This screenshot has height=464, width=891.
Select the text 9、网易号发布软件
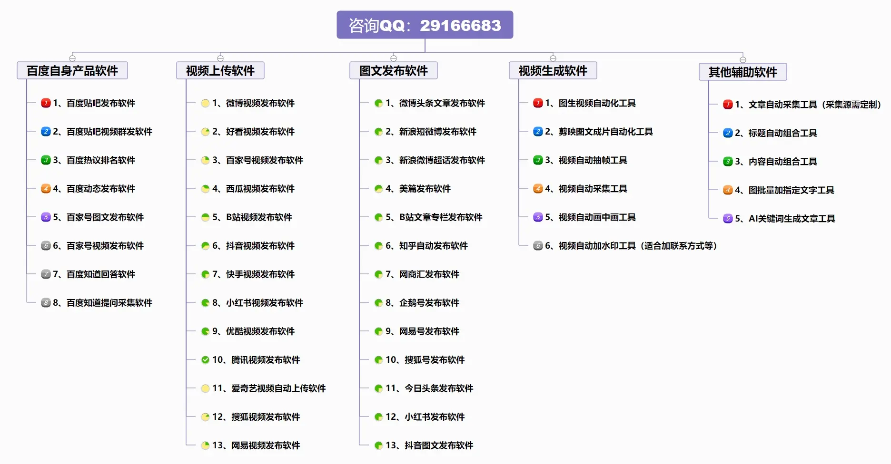coord(423,331)
